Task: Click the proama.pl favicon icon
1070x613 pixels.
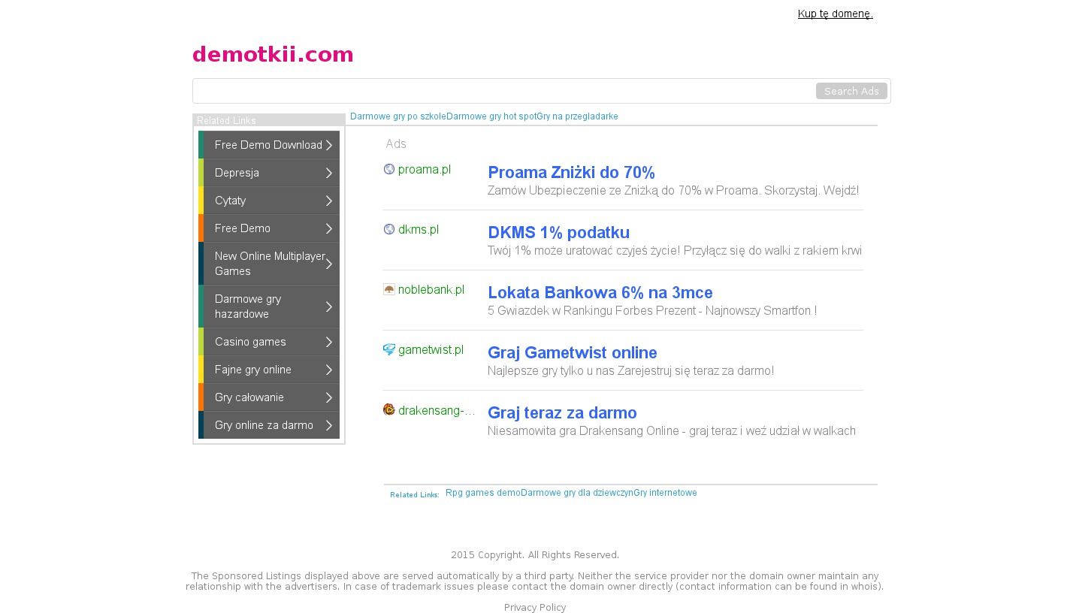Action: click(x=389, y=169)
